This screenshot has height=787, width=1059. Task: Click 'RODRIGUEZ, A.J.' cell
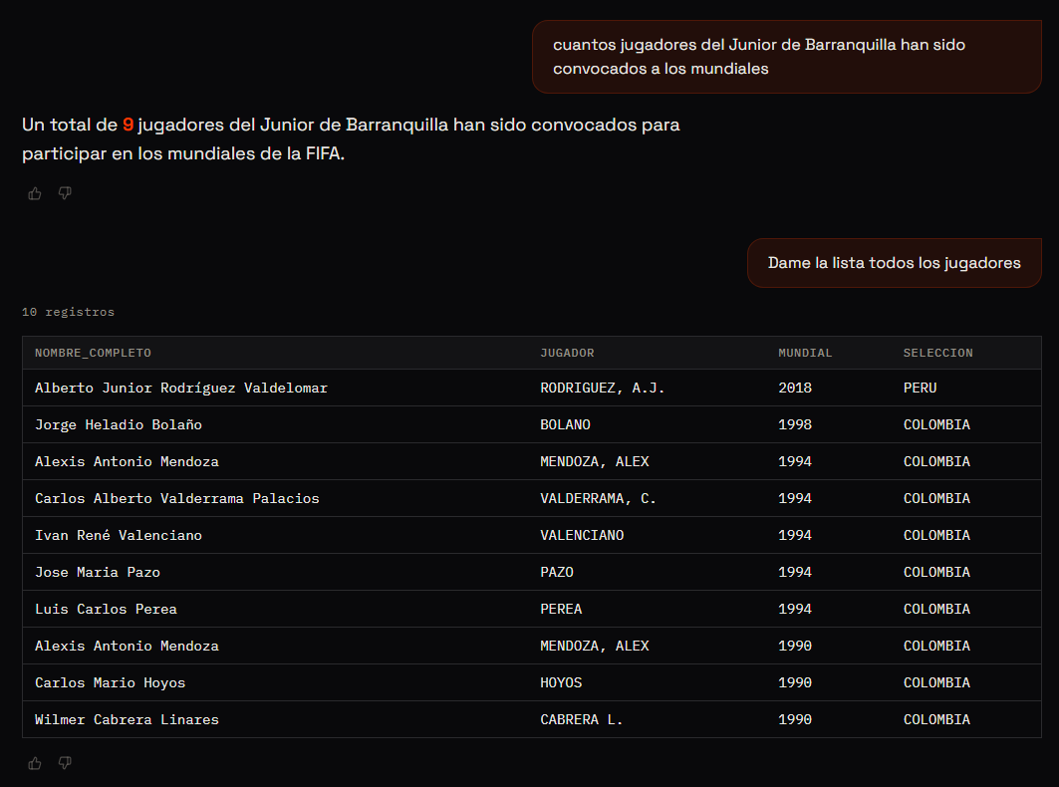click(x=603, y=388)
